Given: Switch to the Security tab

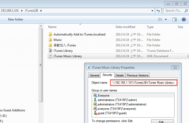Looking at the screenshot, I should (107, 75).
